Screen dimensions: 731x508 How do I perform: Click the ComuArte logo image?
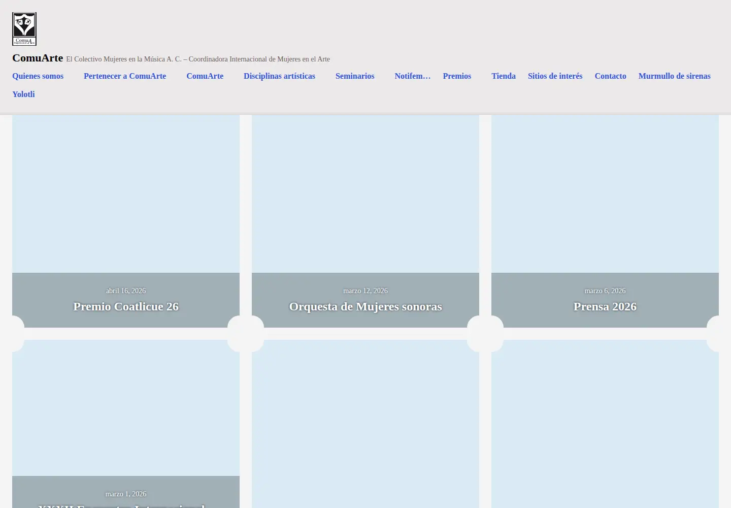[x=24, y=29]
